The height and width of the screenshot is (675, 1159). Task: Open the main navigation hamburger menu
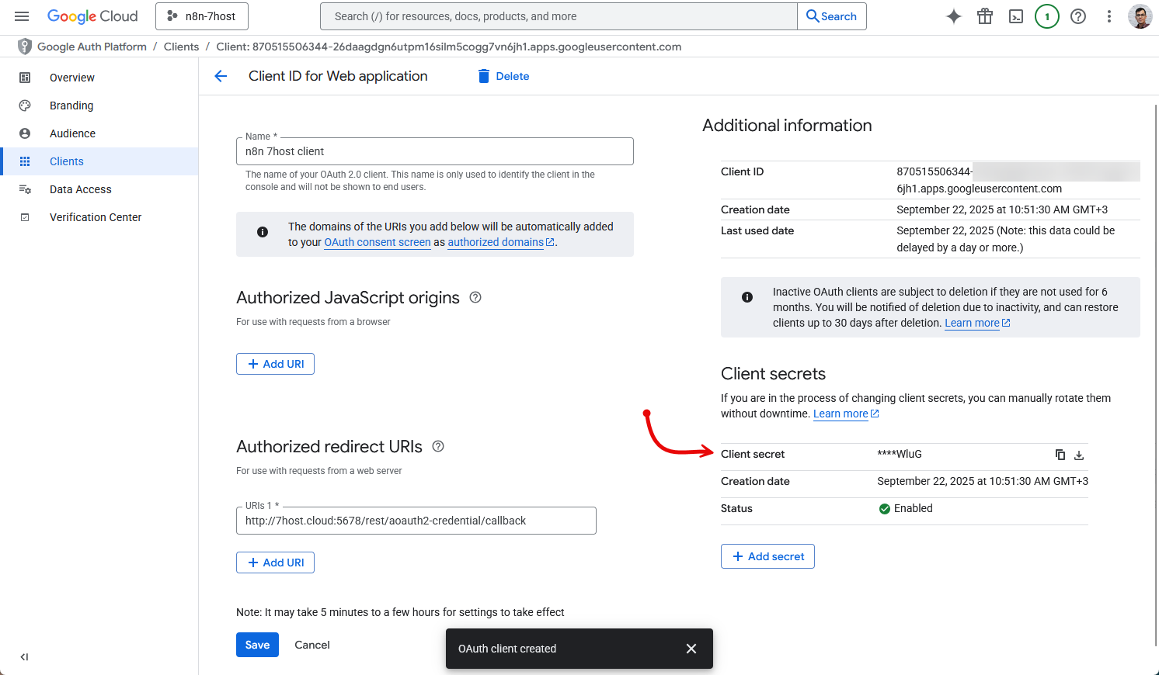coord(22,16)
